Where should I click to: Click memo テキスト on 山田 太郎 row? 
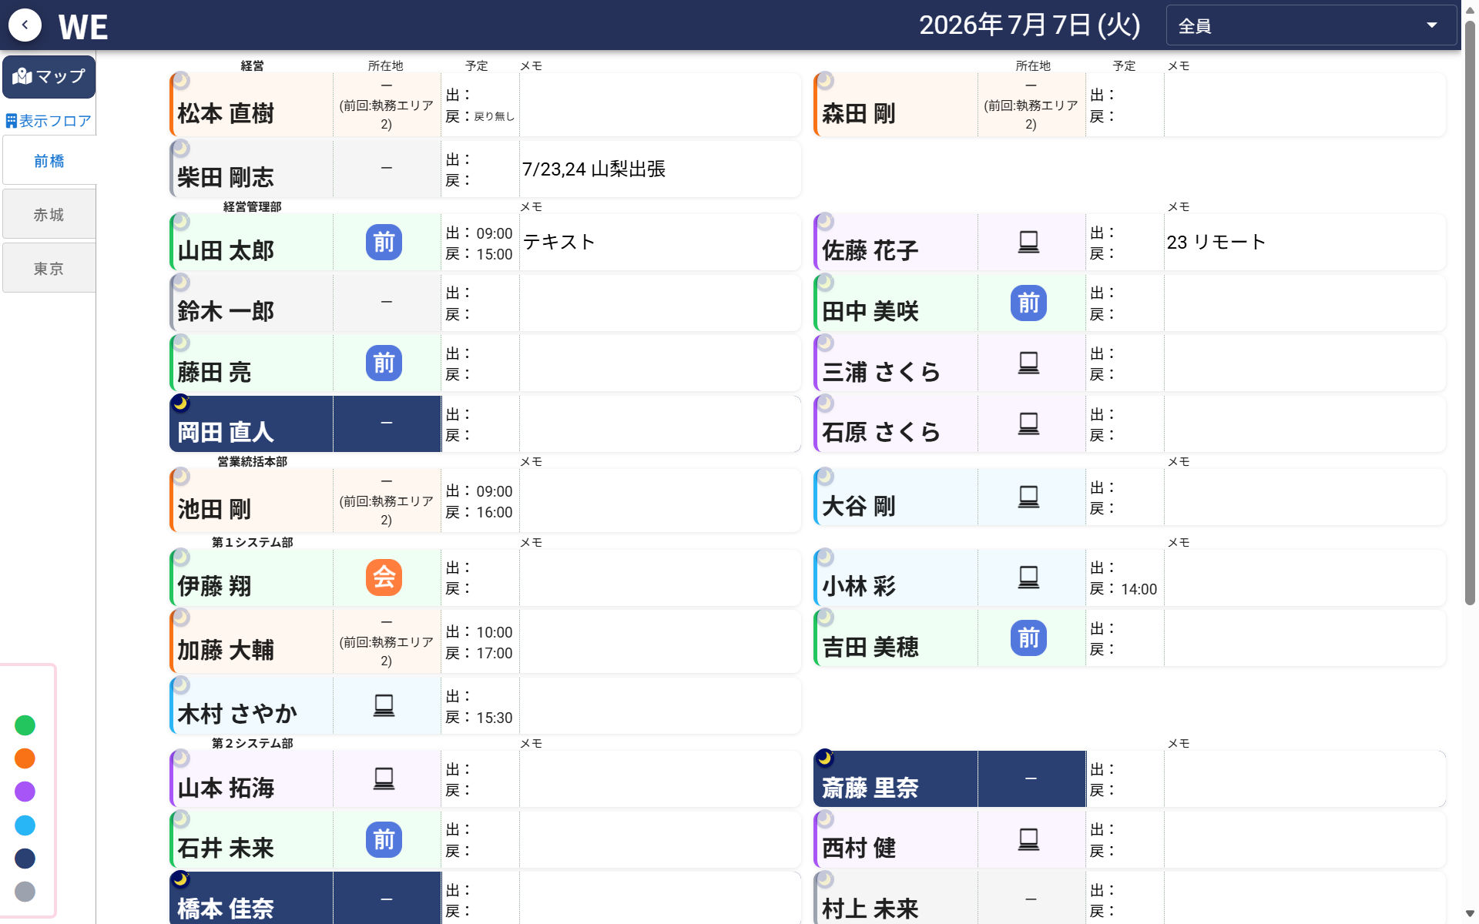pos(559,242)
